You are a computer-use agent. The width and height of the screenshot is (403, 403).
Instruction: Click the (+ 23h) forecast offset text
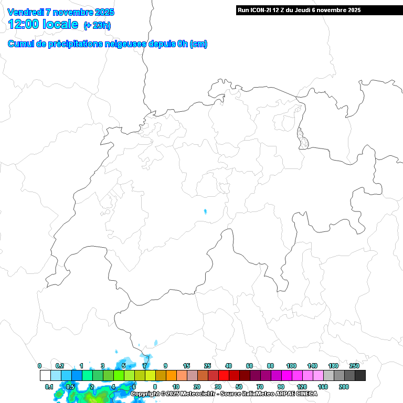click(97, 26)
